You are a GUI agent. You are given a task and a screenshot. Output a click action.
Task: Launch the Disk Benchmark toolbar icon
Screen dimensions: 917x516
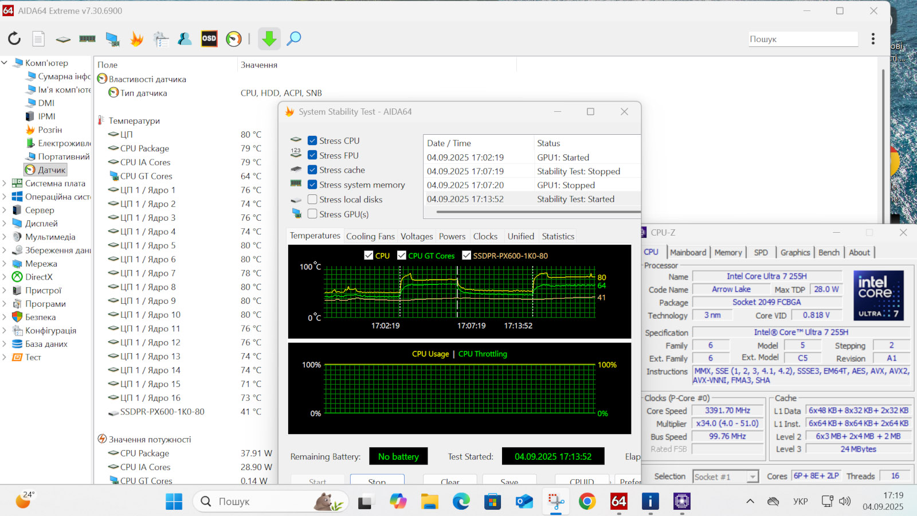pos(63,39)
